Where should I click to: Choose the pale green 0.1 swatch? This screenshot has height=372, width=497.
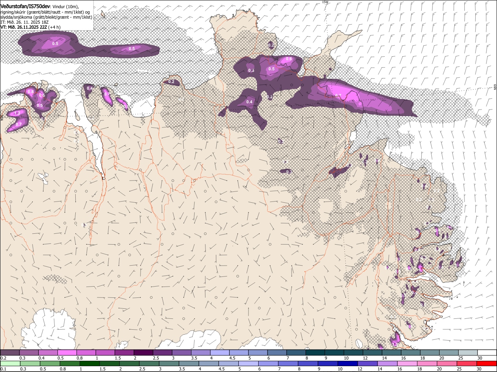pyautogui.click(x=10, y=363)
